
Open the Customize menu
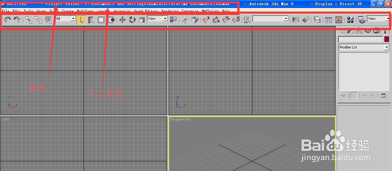tap(190, 11)
